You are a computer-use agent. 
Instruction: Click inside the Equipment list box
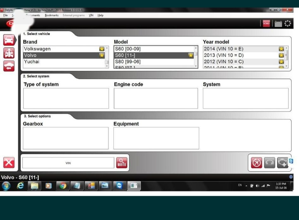156,138
